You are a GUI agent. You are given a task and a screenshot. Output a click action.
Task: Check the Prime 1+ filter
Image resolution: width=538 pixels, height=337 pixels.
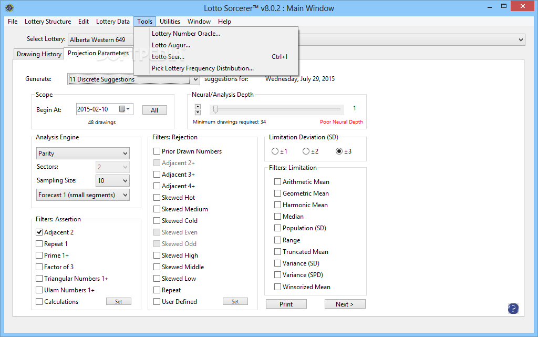39,256
